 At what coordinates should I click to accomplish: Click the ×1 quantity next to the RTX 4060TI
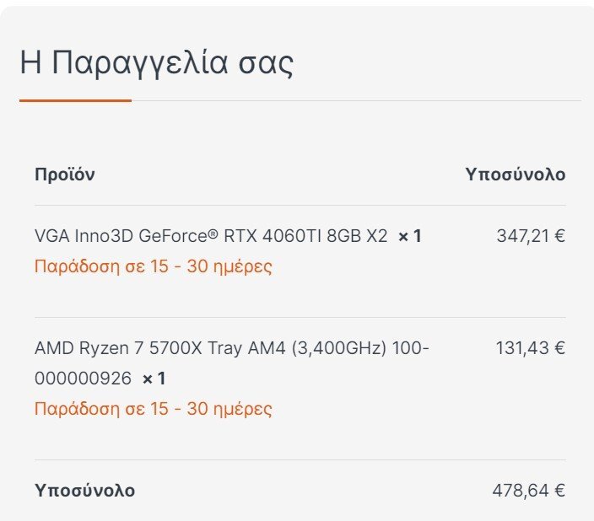(409, 236)
